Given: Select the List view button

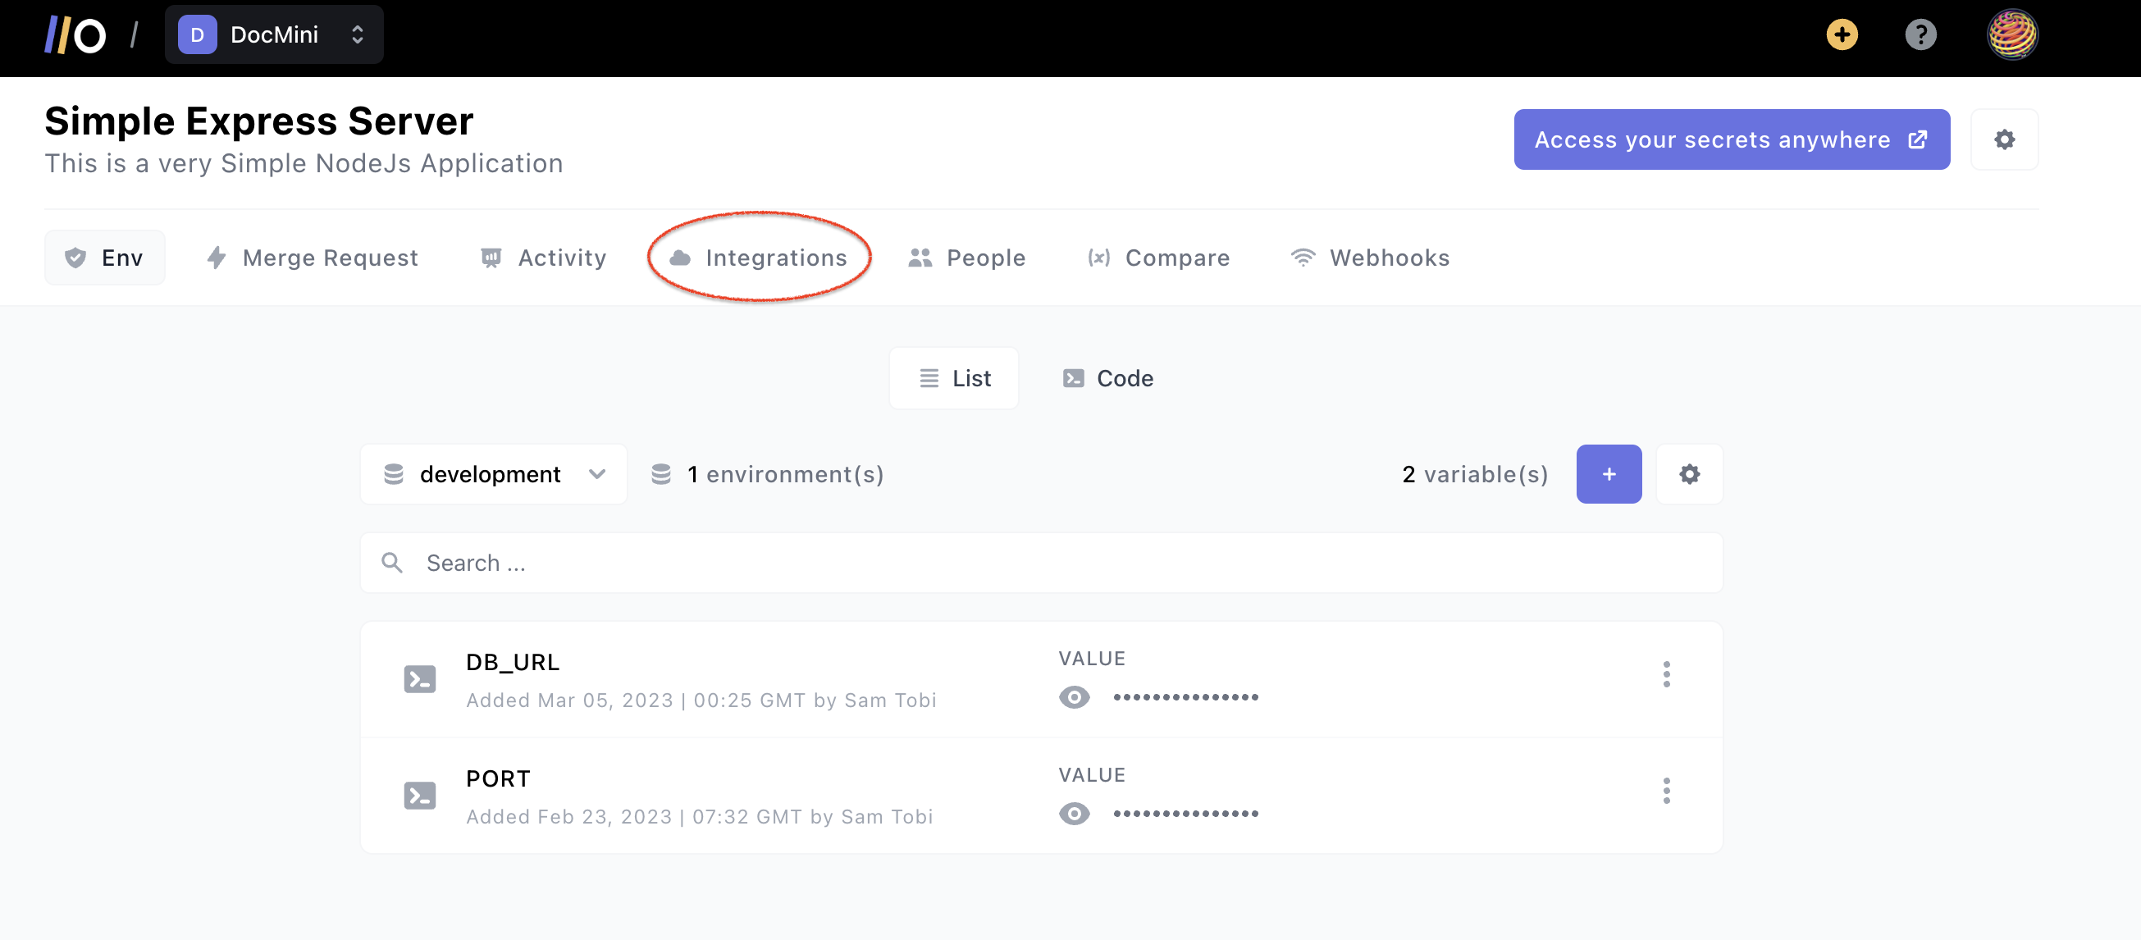Looking at the screenshot, I should point(954,379).
